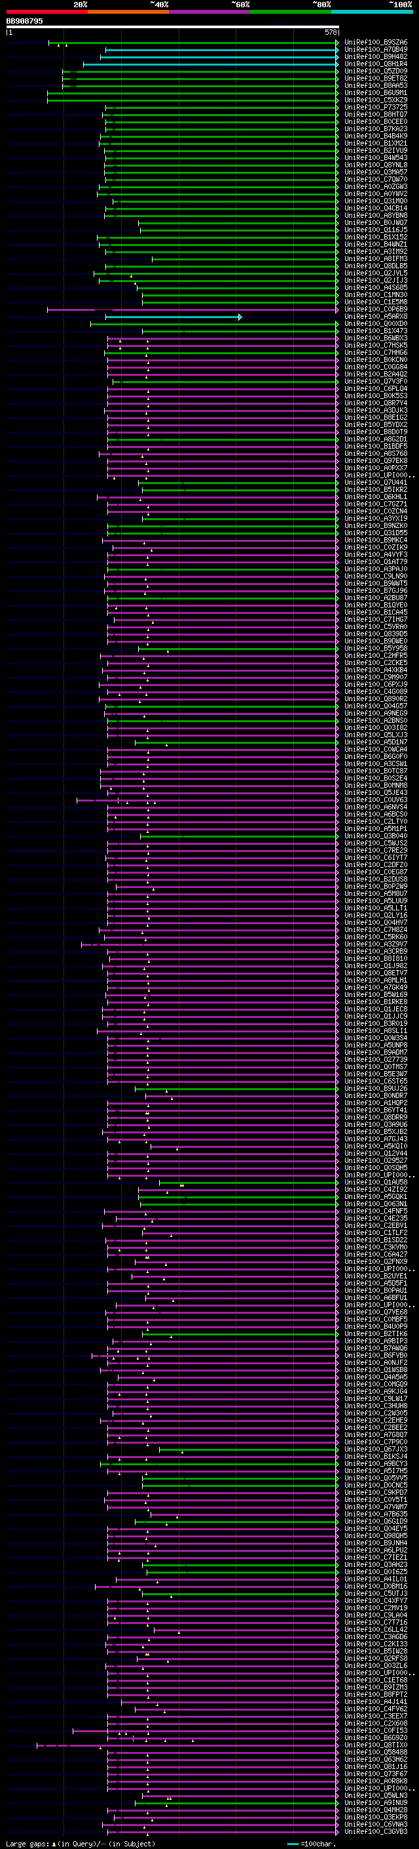
Task: Select the UniRef100_C0P6B9 entry
Action: tap(376, 310)
